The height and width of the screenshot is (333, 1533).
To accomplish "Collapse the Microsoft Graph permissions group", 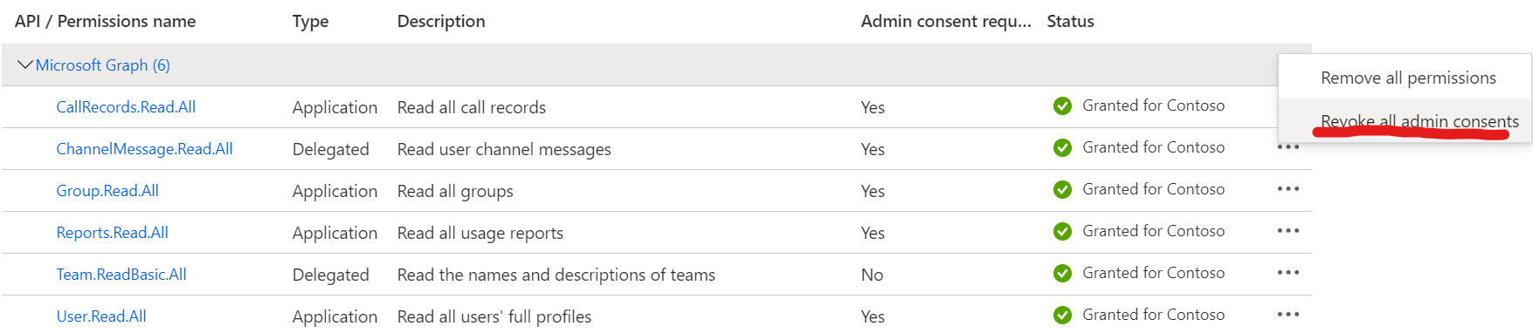I will coord(25,65).
